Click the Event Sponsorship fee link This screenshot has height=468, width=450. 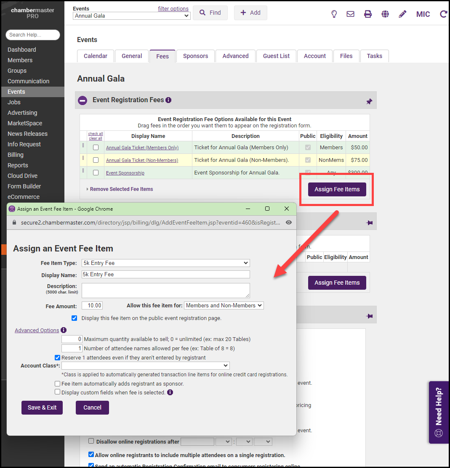point(125,173)
